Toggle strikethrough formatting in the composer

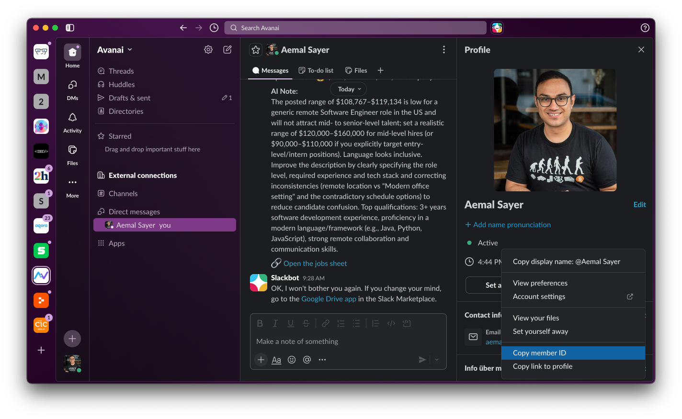pyautogui.click(x=306, y=323)
